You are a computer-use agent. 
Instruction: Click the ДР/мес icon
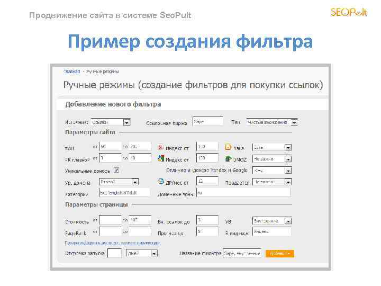tap(161, 182)
